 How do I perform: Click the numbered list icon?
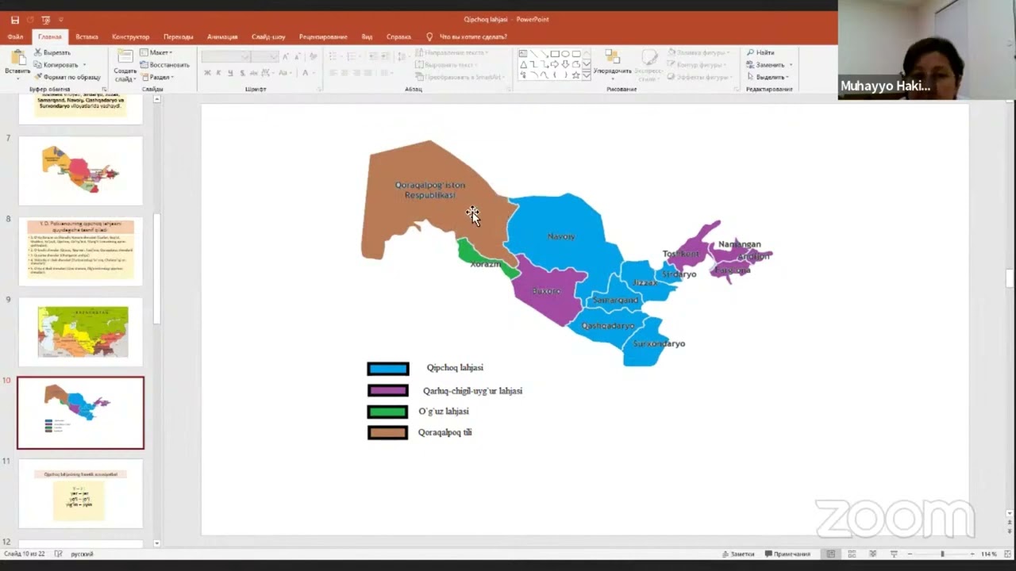point(351,56)
